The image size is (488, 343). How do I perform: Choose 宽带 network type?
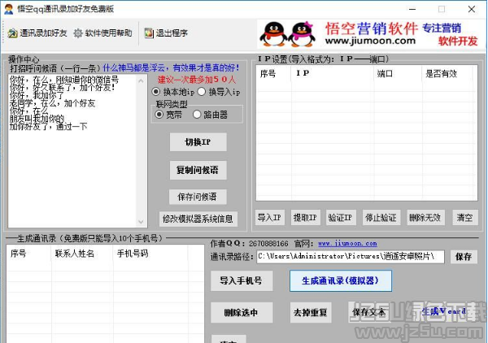[159, 115]
